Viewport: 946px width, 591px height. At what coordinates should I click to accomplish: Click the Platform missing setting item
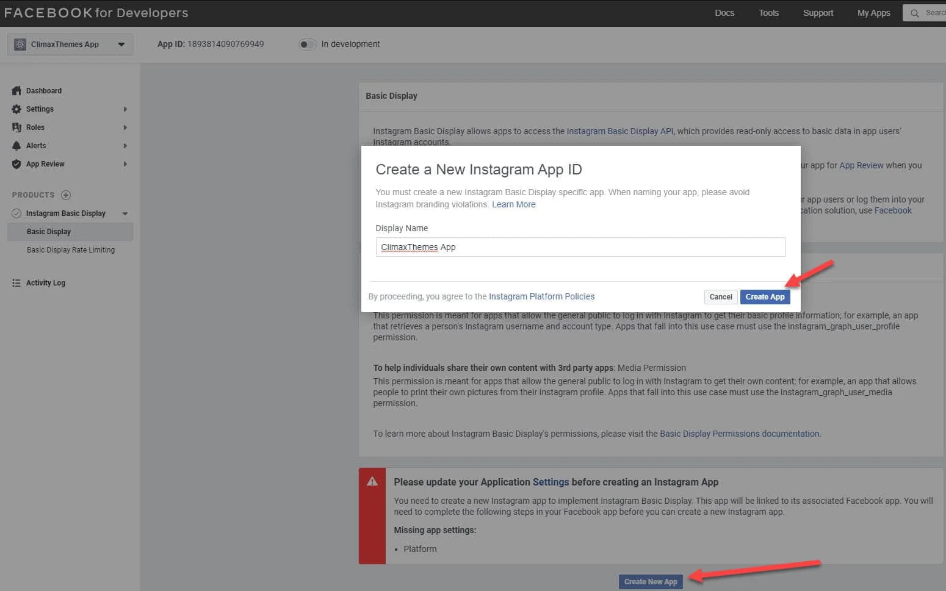tap(420, 549)
